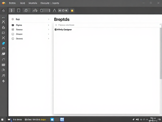Image resolution: width=162 pixels, height=122 pixels.
Task: Click the blue circular icon in left sidebar
Action: pos(4,43)
